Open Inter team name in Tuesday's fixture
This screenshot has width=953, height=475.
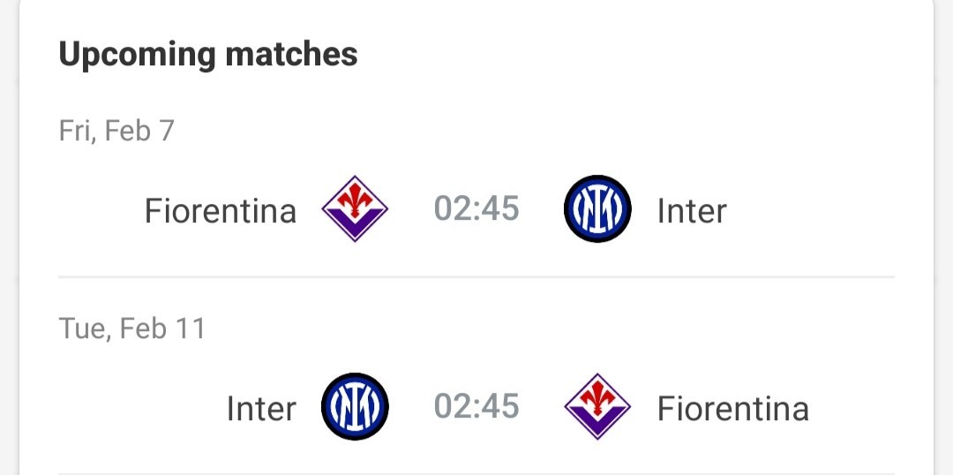point(261,409)
